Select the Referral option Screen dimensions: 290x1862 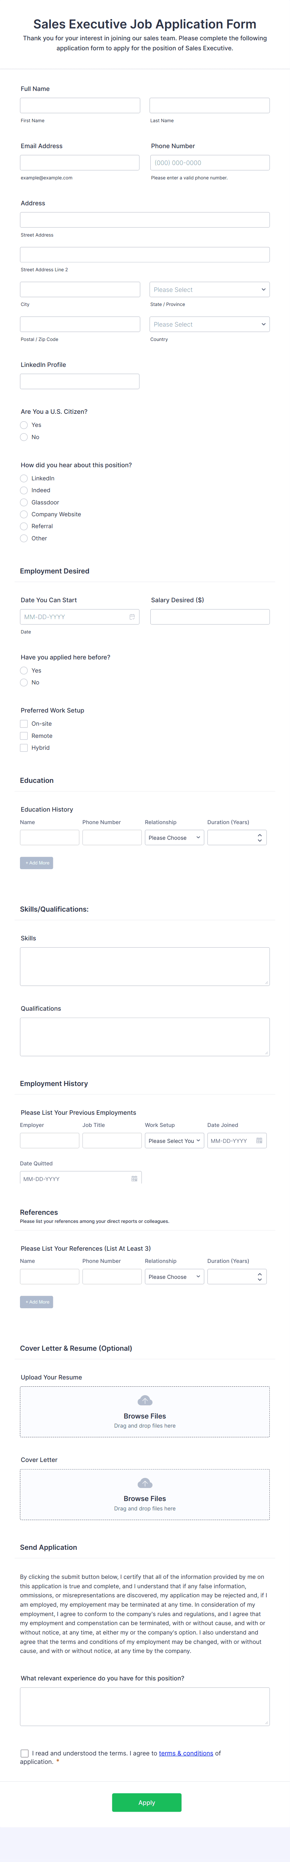point(24,526)
